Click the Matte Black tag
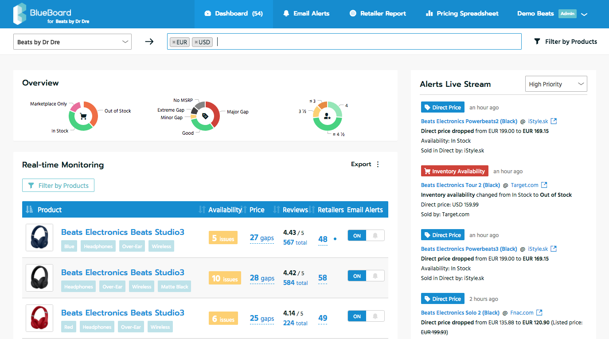The width and height of the screenshot is (609, 339). coord(175,287)
